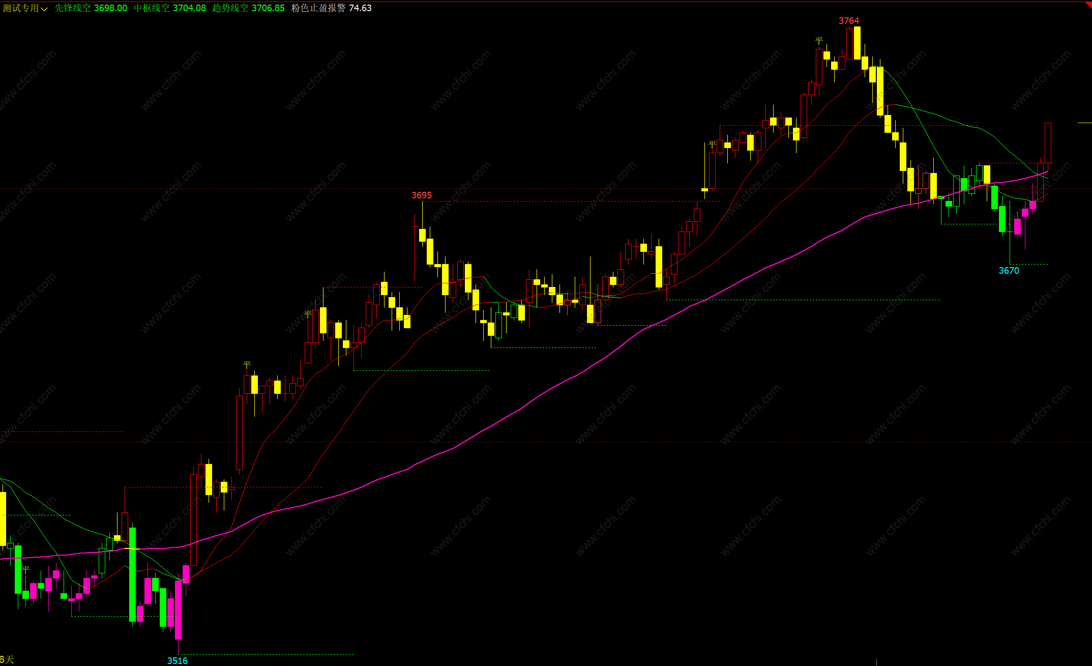Screen dimensions: 1092x666
Task: Click the cyan 3670 low price label
Action: click(1009, 271)
